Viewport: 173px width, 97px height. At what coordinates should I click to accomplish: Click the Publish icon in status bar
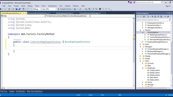tap(166, 95)
